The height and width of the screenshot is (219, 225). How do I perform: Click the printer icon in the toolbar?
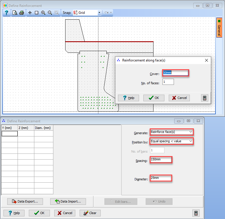tap(22, 13)
